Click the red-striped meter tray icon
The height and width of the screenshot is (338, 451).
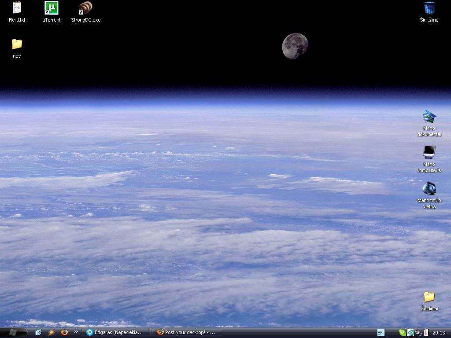tap(426, 333)
